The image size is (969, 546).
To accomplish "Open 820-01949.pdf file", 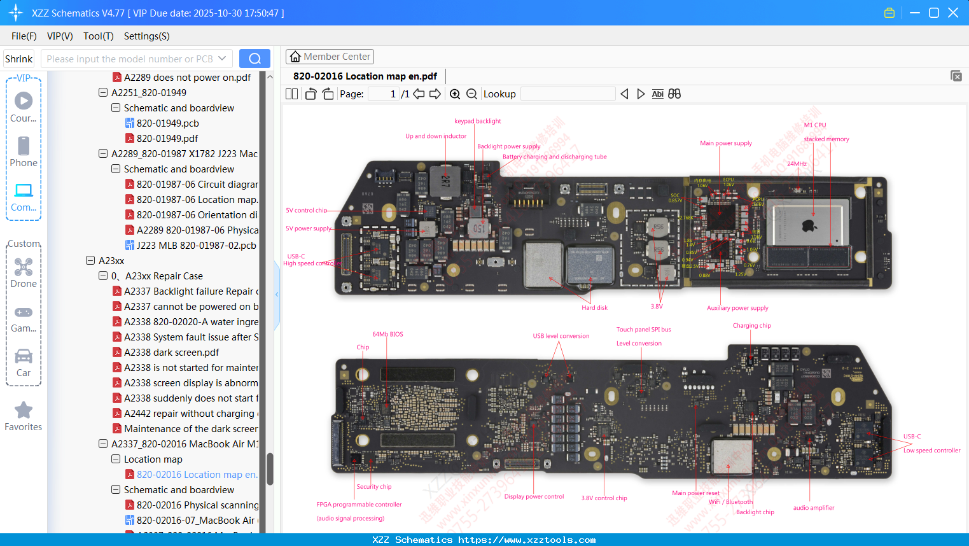I will click(x=162, y=138).
